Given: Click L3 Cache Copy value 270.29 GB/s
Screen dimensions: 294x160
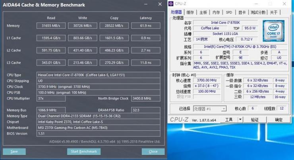Looking at the screenshot, I should pyautogui.click(x=114, y=63).
